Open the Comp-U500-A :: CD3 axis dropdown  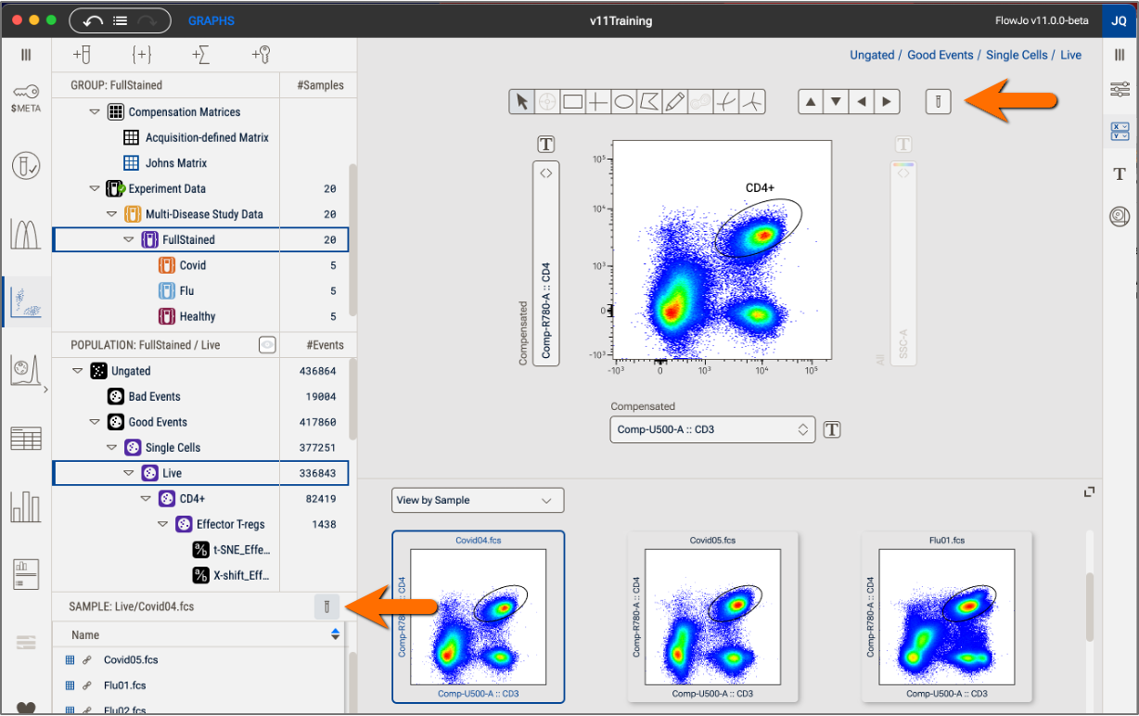pos(711,429)
